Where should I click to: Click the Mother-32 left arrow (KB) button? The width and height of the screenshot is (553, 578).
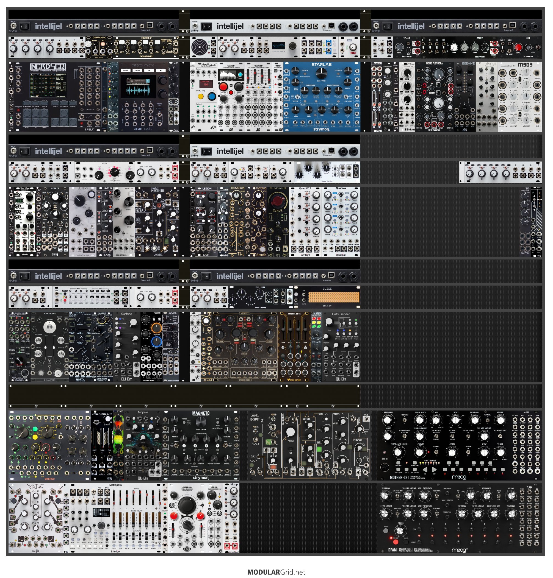pyautogui.click(x=425, y=470)
